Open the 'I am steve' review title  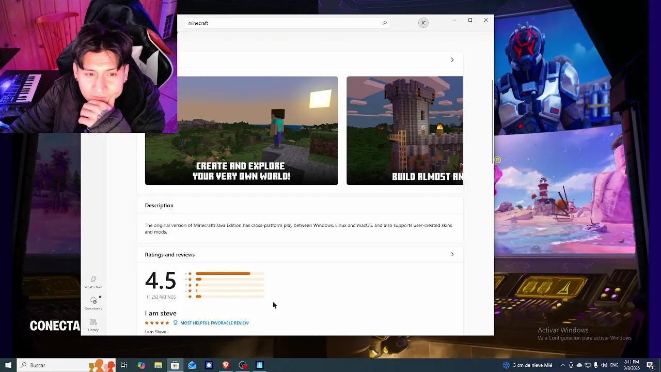161,313
